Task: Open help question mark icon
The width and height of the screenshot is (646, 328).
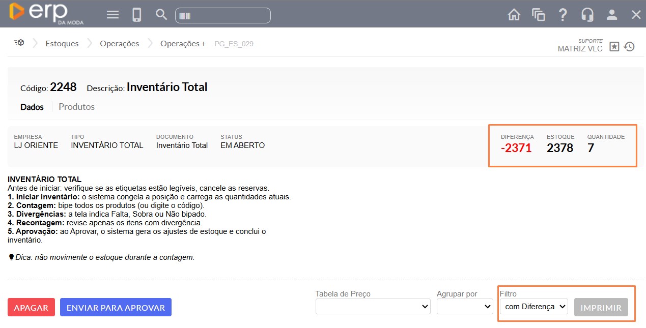Action: 563,15
